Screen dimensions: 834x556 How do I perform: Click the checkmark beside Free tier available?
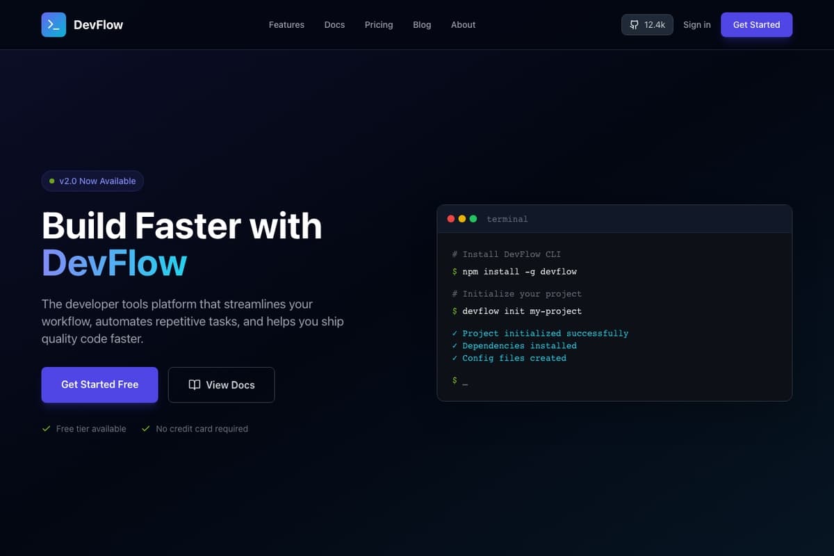pos(47,429)
